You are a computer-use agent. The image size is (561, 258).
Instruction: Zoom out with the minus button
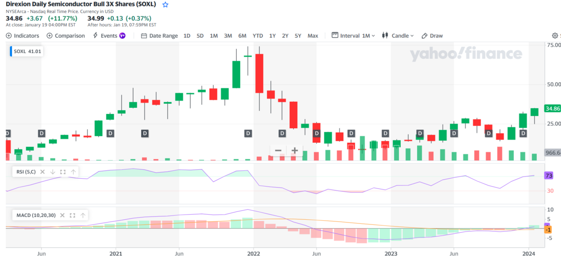[x=278, y=150]
